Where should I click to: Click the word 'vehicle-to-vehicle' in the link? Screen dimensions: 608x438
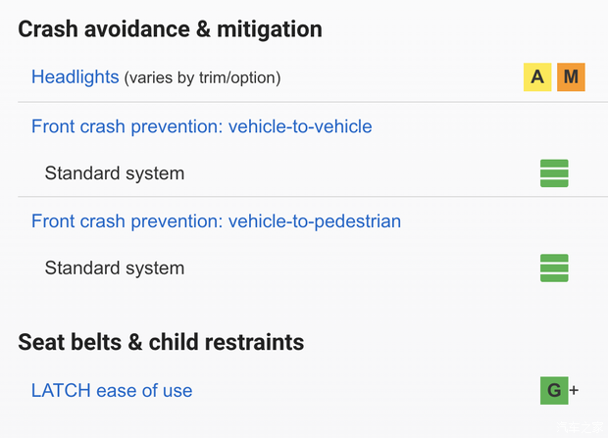[x=300, y=126]
